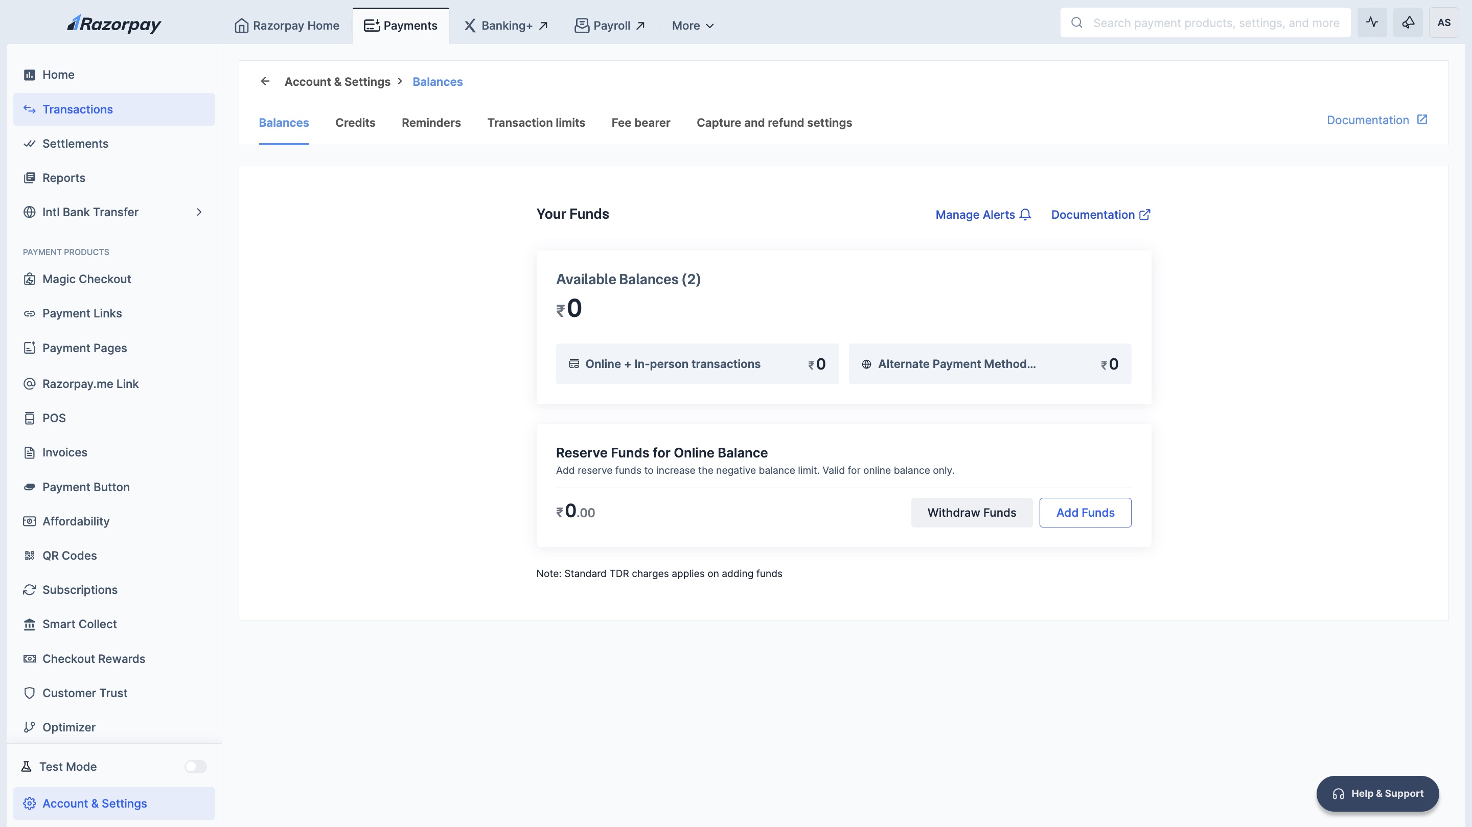Click the Razorpay logo
The width and height of the screenshot is (1472, 827).
[114, 24]
